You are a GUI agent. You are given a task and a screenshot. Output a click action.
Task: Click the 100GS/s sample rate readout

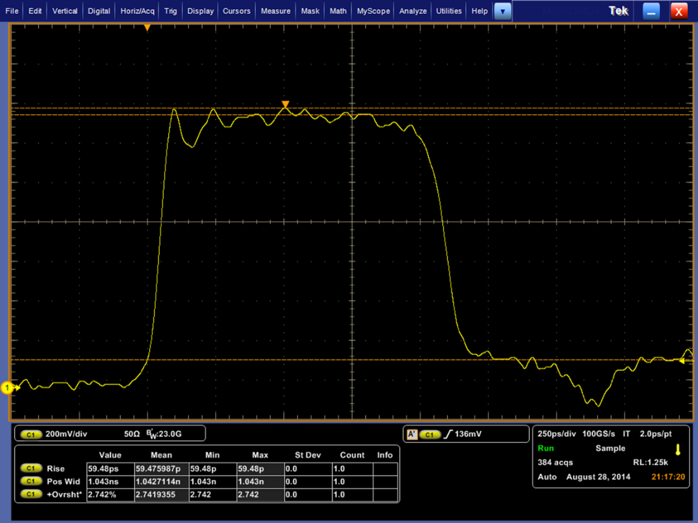[599, 434]
